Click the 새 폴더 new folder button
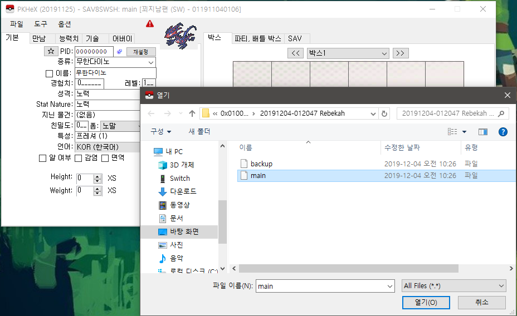517x316 pixels. [199, 132]
